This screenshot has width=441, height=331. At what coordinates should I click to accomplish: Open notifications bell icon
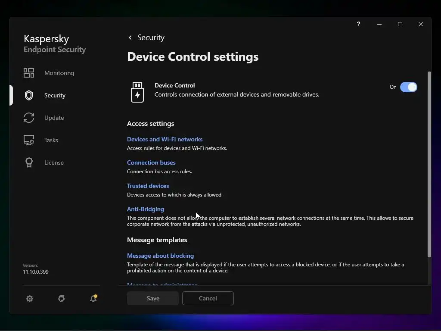click(x=93, y=298)
